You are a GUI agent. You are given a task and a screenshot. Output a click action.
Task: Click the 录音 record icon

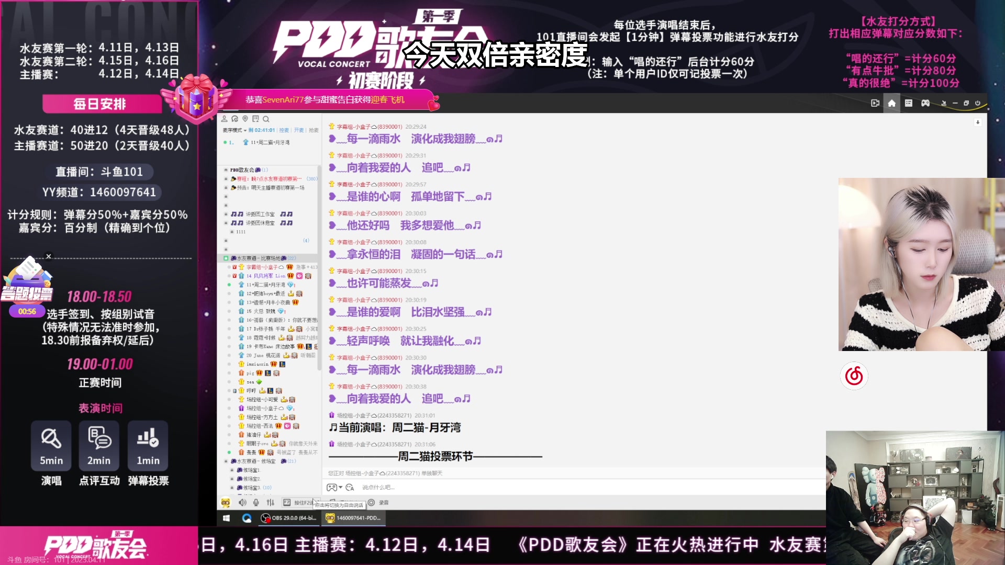371,503
